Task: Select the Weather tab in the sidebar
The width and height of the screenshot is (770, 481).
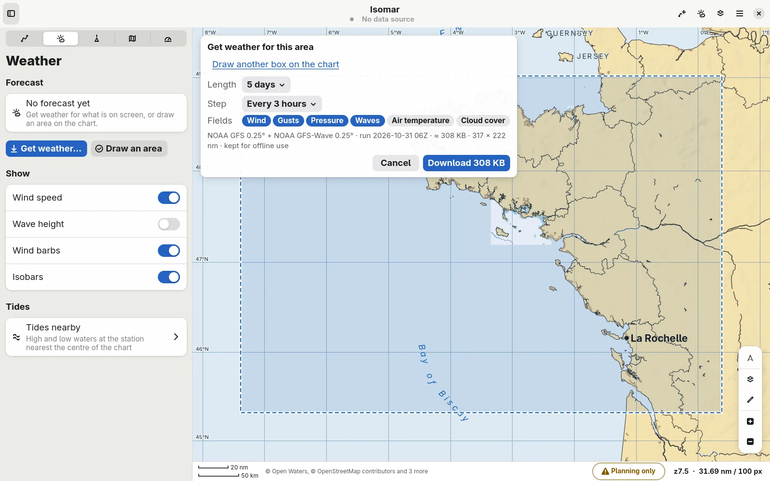Action: coord(61,38)
